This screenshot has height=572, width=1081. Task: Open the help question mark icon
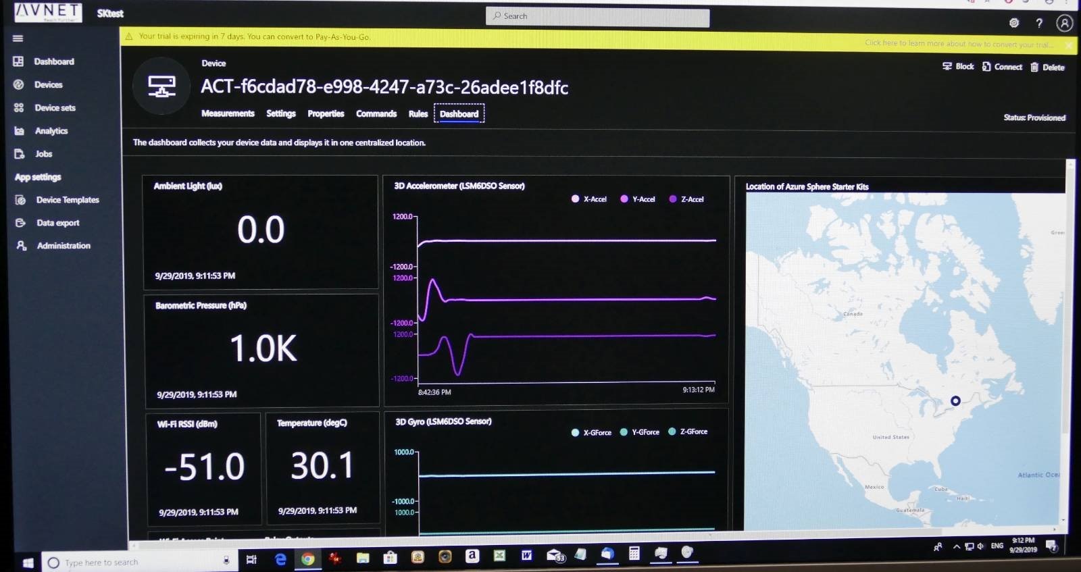(x=1039, y=23)
